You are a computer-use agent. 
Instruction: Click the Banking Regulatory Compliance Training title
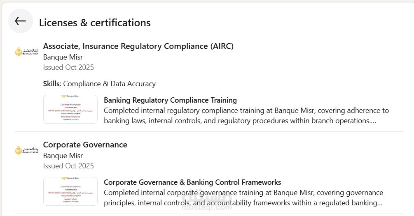pos(170,100)
